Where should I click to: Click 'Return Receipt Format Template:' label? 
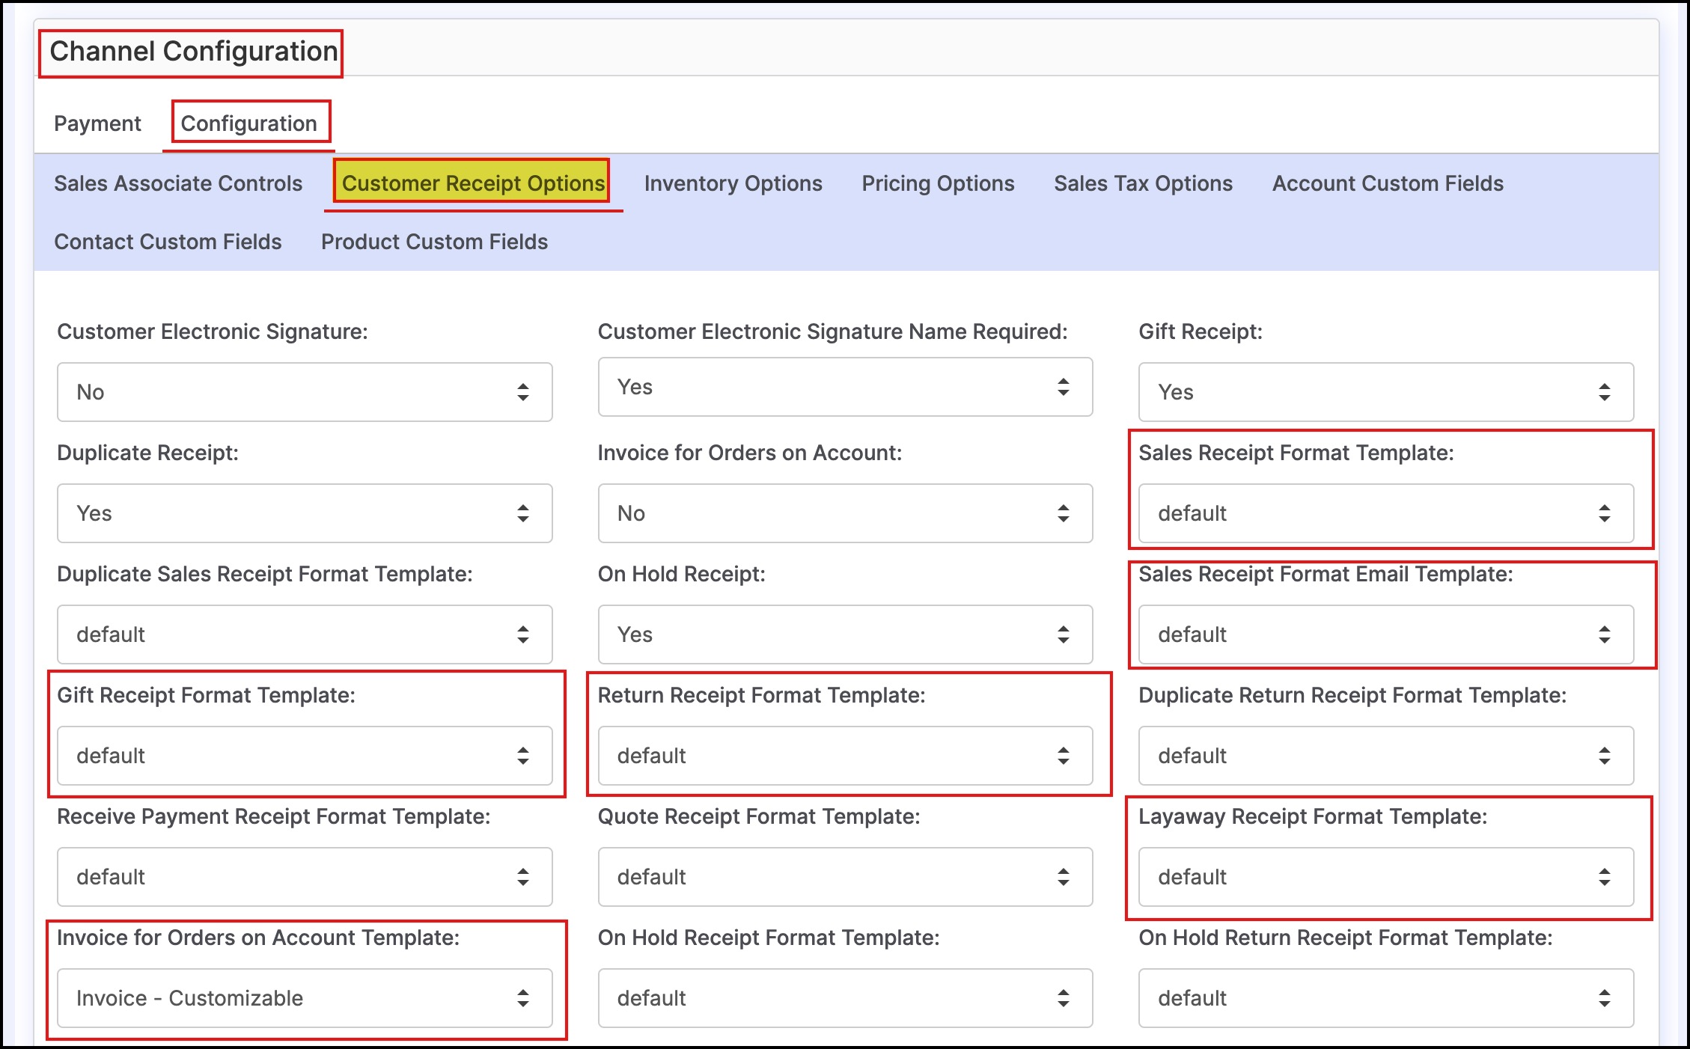coord(761,695)
